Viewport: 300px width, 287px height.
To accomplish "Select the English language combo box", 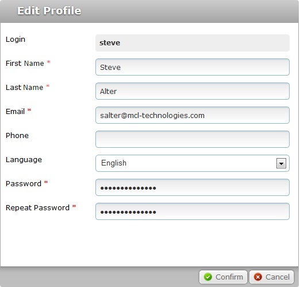I will click(193, 163).
